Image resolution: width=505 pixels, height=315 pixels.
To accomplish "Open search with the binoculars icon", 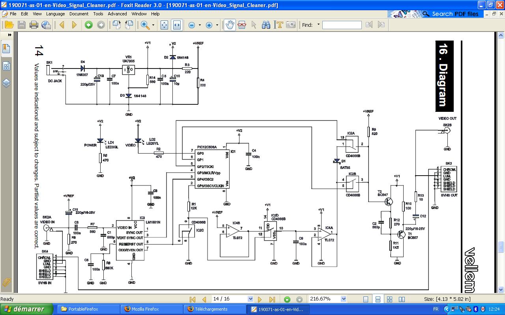I will pos(267,25).
